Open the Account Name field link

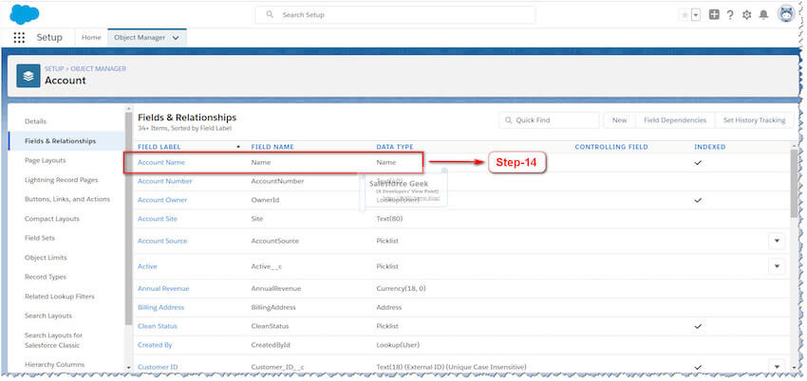point(161,162)
